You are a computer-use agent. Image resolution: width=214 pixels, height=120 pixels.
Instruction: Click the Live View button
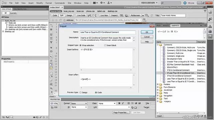pyautogui.click(x=104, y=15)
